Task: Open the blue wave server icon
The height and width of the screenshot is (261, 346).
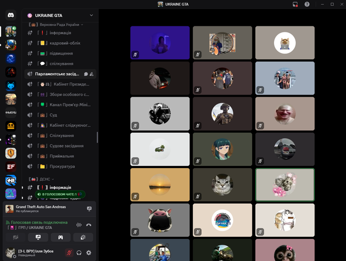Action: coord(11,58)
